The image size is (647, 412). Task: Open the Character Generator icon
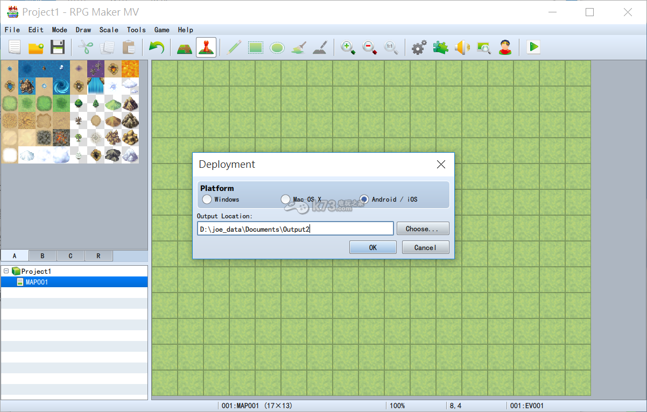pyautogui.click(x=504, y=47)
